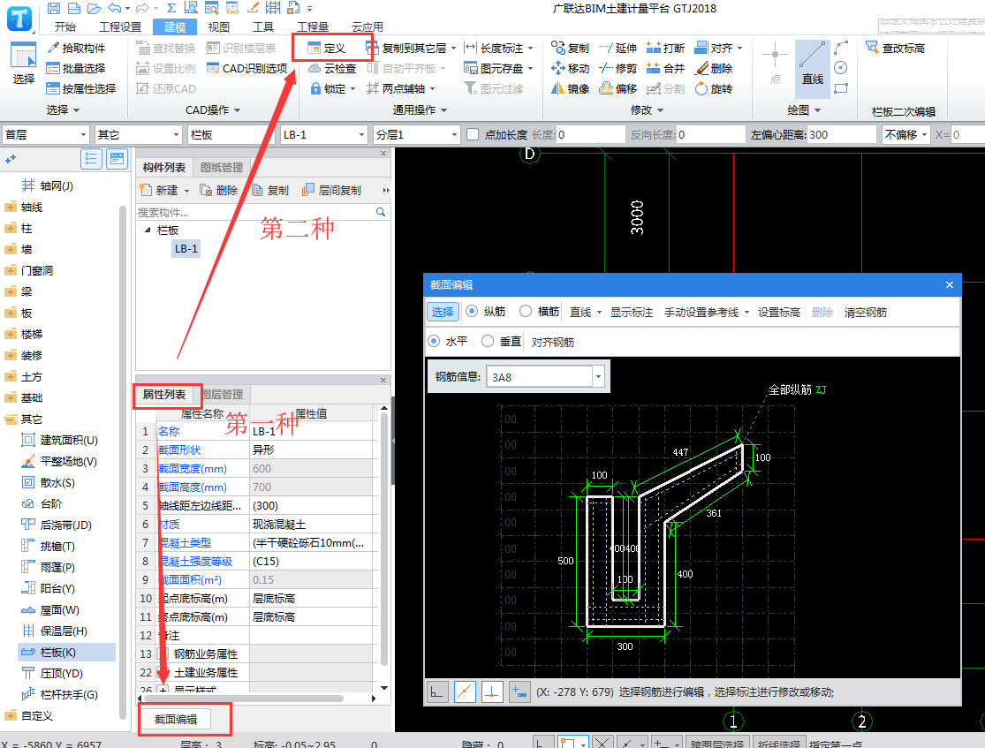
Task: Select the 垂直 radio button
Action: (x=488, y=341)
